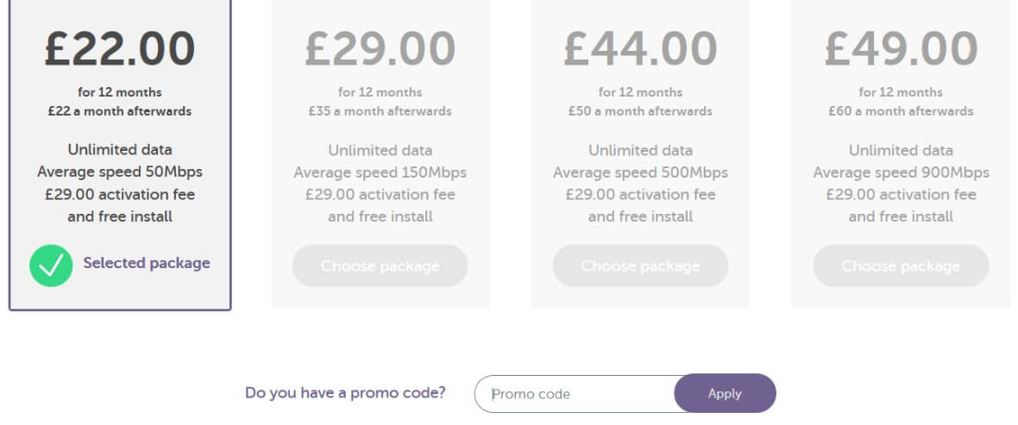Choose the £44.00 500Mbps package
The image size is (1018, 425).
click(640, 266)
